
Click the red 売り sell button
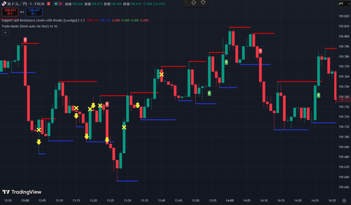(x=10, y=12)
